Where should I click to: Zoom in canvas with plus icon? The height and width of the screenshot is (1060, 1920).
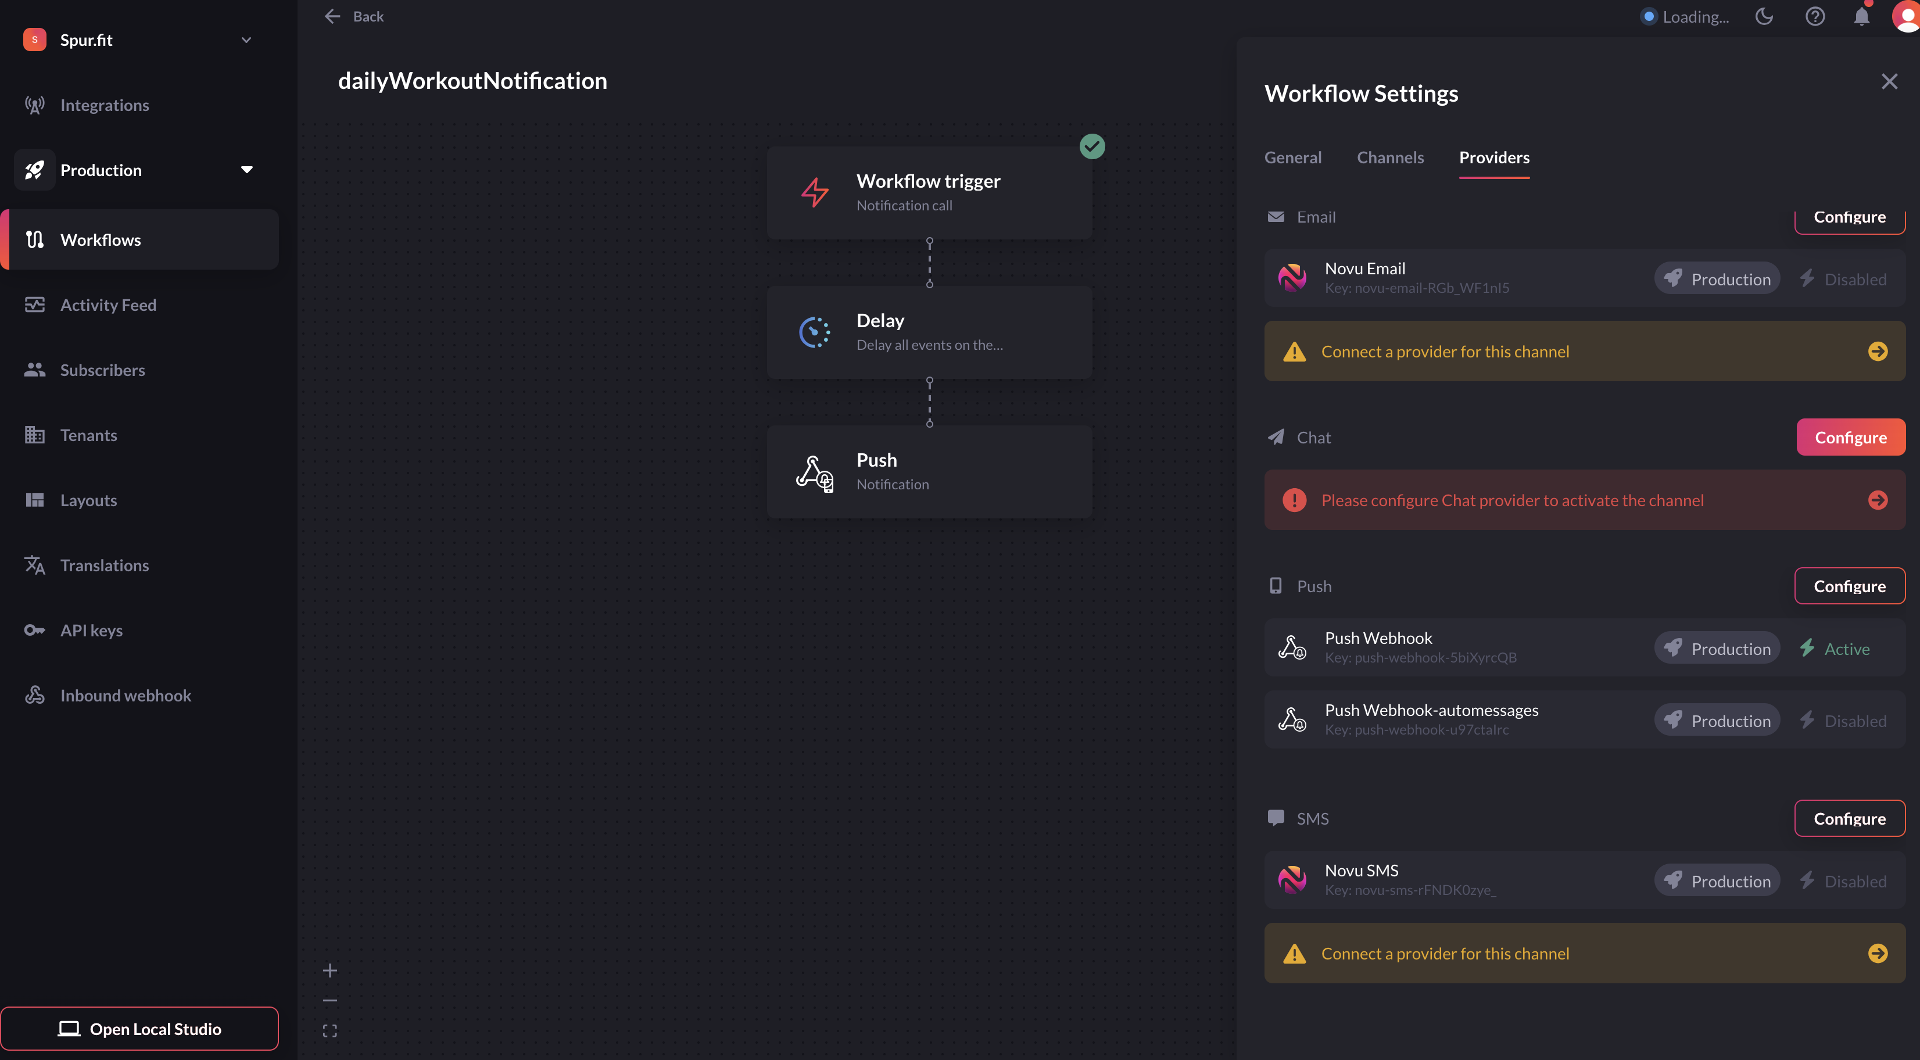pos(330,971)
